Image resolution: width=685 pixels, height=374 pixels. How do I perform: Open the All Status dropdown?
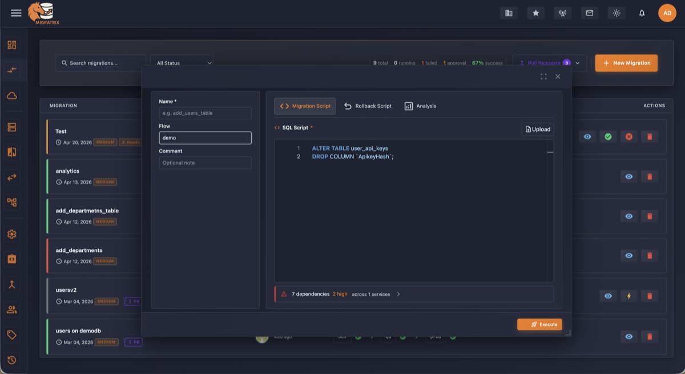click(x=182, y=63)
